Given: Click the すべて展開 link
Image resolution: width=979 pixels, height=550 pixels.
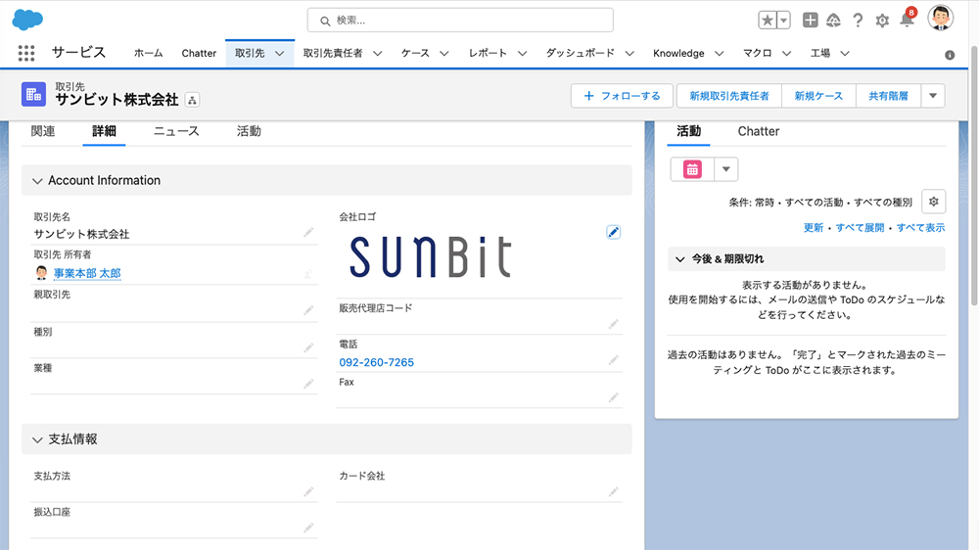Looking at the screenshot, I should [x=860, y=228].
